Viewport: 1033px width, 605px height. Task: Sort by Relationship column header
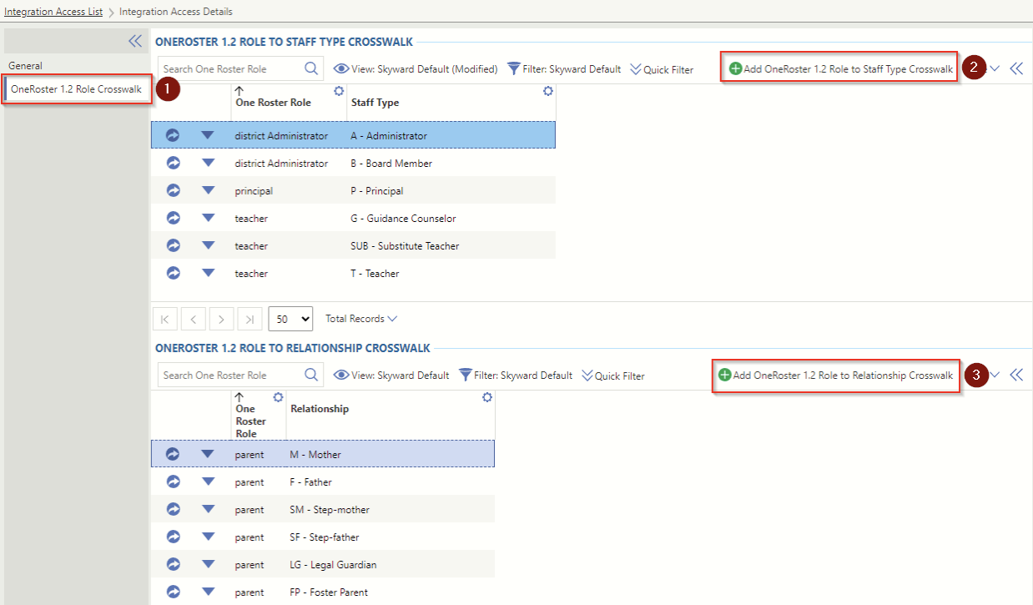[x=320, y=409]
